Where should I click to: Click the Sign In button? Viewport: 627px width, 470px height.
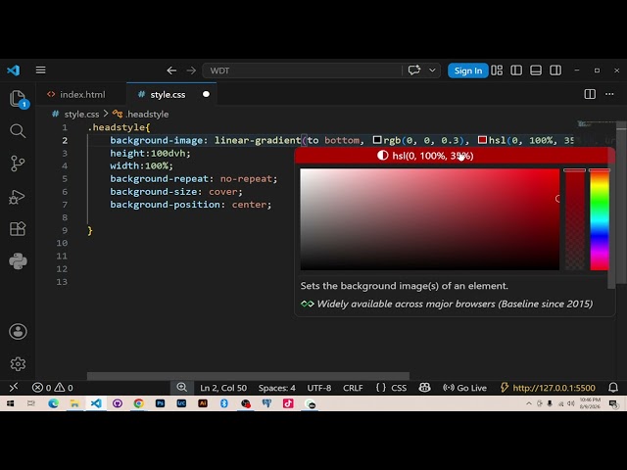click(468, 70)
